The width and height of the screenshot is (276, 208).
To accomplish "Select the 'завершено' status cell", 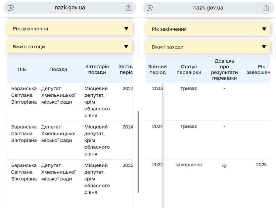I will [x=189, y=165].
